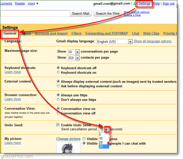Click Sign out
This screenshot has width=183, height=159.
(x=168, y=3)
